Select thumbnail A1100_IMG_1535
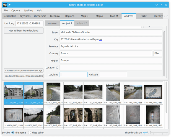The image size is (171, 137). [x=73, y=93]
